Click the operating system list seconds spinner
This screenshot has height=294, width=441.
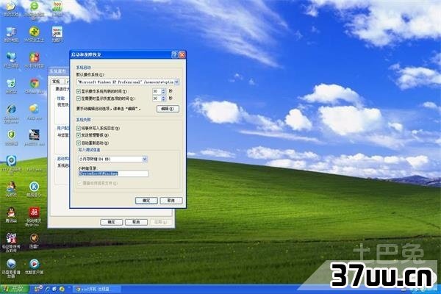[163, 91]
